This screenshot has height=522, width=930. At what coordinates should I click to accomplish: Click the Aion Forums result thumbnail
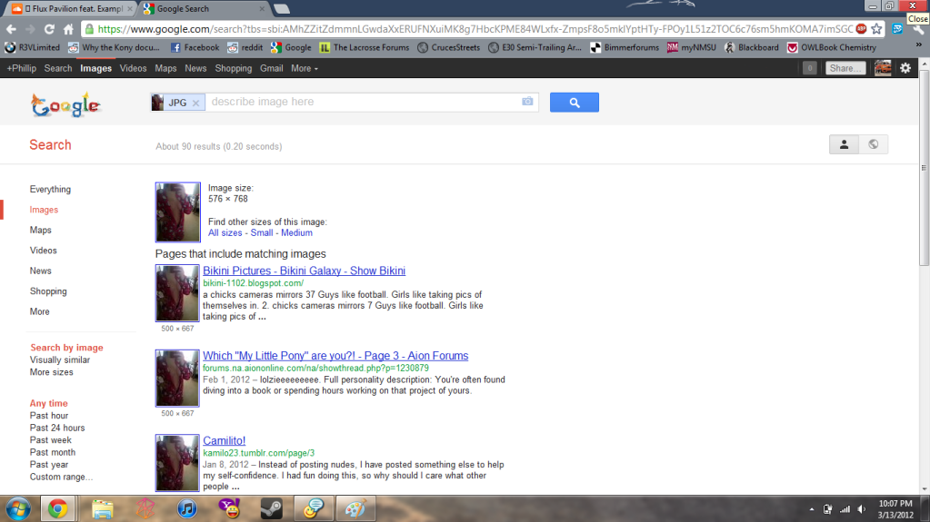click(x=177, y=378)
